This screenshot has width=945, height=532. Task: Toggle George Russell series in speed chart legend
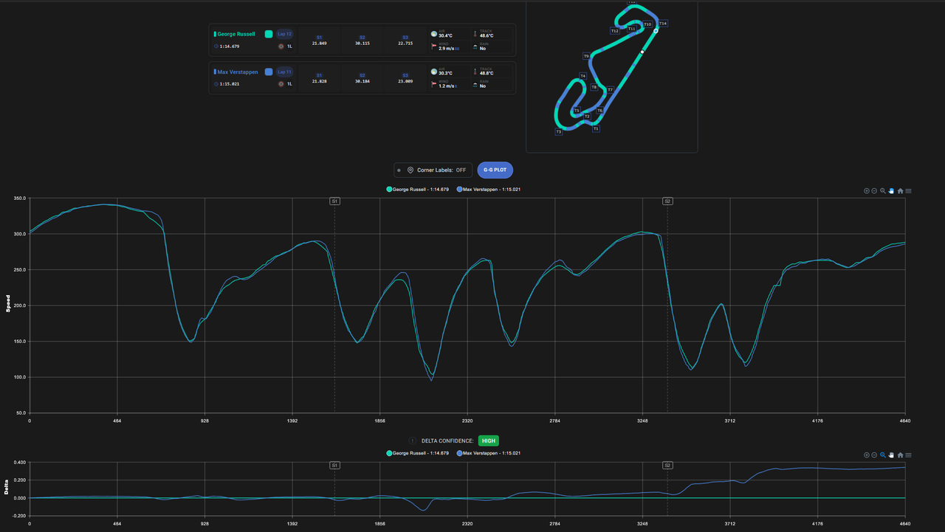(417, 190)
